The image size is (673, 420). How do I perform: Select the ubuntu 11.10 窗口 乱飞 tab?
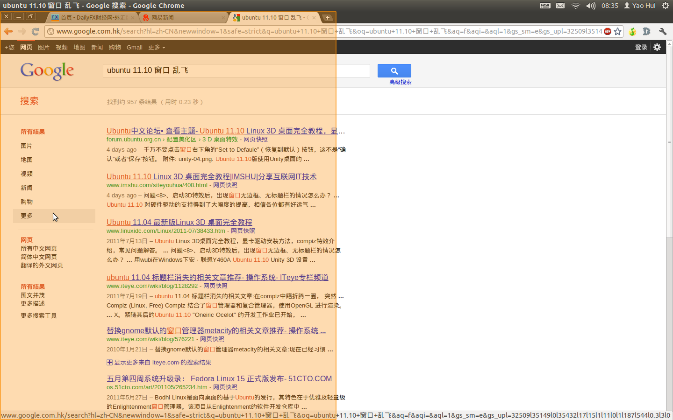[x=275, y=18]
